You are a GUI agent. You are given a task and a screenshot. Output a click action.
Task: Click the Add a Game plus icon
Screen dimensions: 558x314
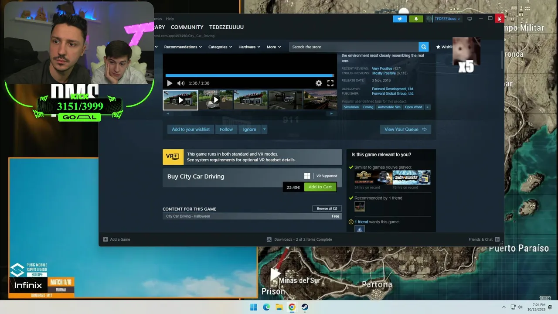[105, 239]
